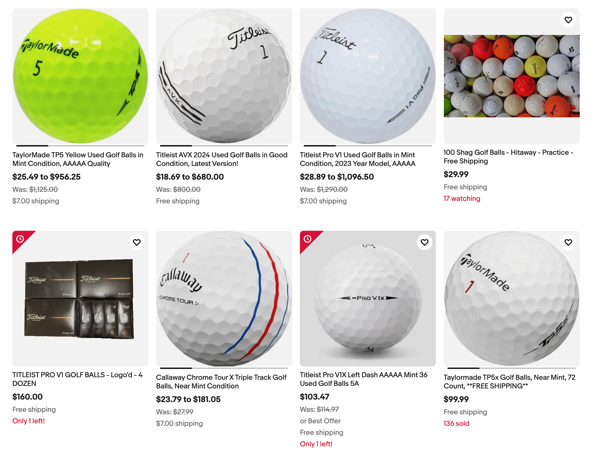
Task: Open Titleist Pro V1X Left Dash AAAAA title
Action: pyautogui.click(x=364, y=379)
